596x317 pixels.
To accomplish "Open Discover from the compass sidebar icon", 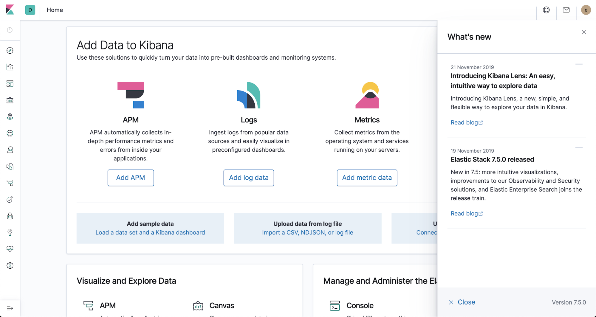I will tap(10, 51).
